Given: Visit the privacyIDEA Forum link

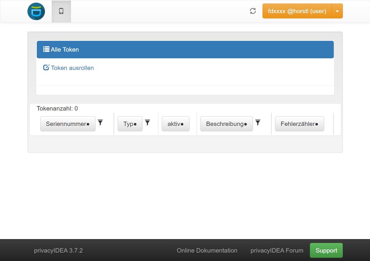Looking at the screenshot, I should pos(277,251).
